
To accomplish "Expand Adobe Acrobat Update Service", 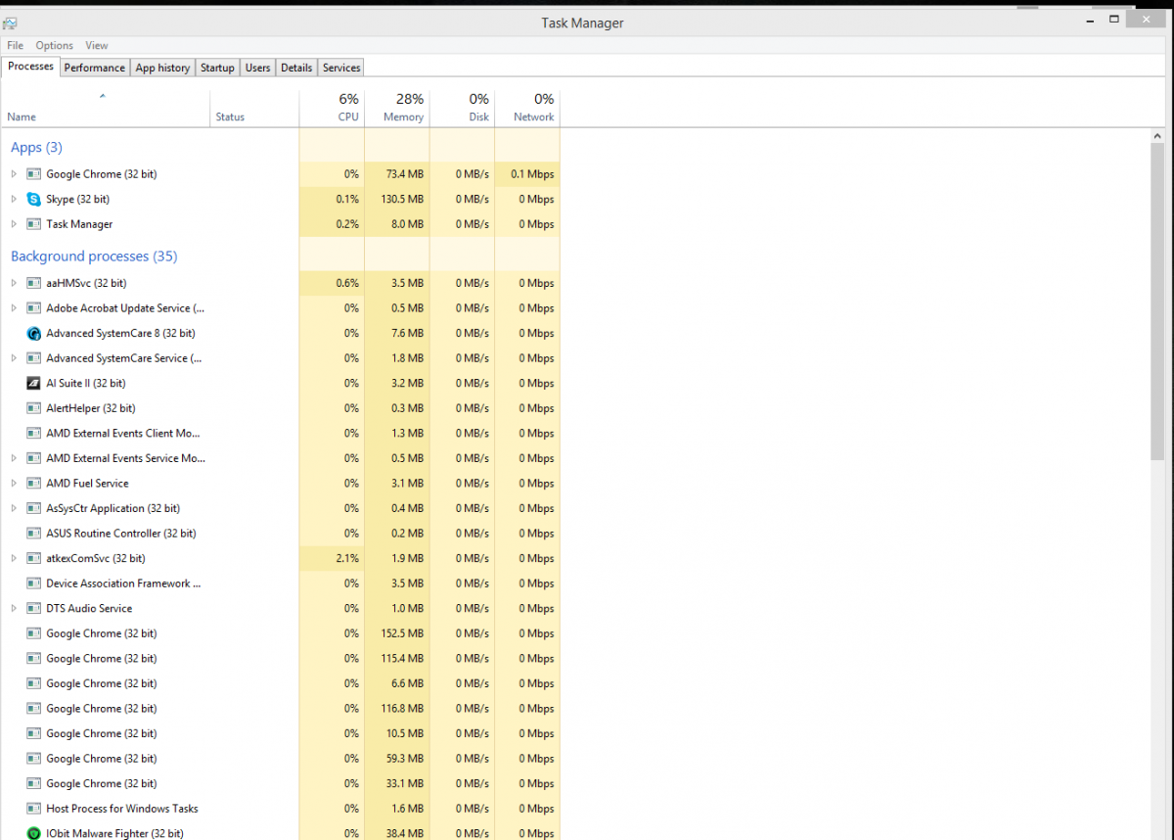I will [x=14, y=308].
